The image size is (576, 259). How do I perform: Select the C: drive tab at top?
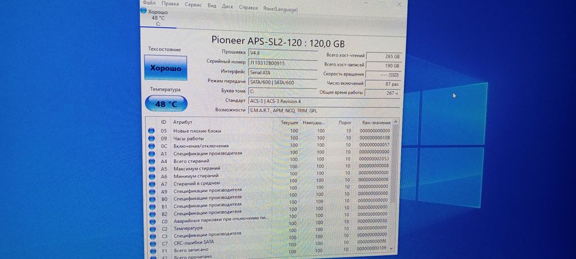pos(158,18)
